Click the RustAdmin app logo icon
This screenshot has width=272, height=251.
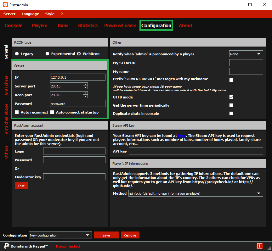tap(5, 5)
